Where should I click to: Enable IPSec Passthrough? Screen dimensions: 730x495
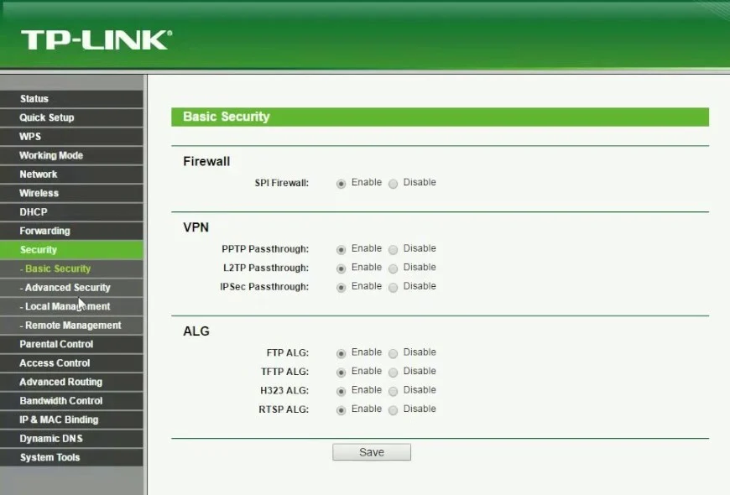(x=342, y=288)
